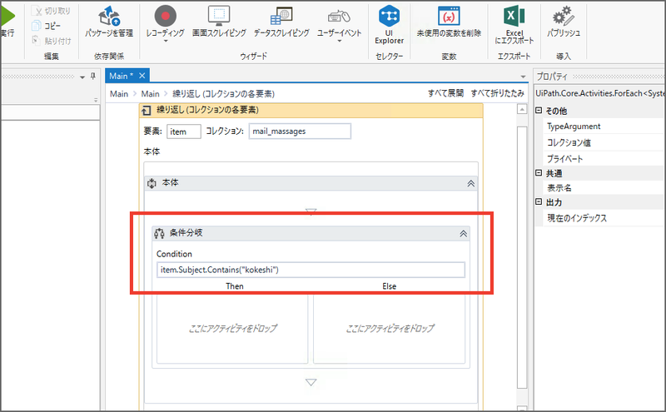
Task: Open Data Scraping (データスクレイピング)
Action: [281, 22]
